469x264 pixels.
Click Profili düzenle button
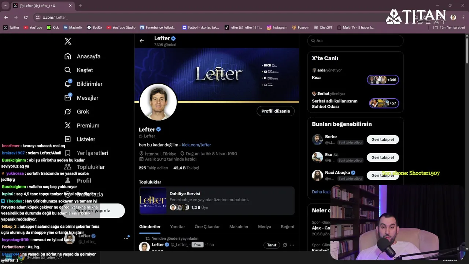(x=276, y=111)
